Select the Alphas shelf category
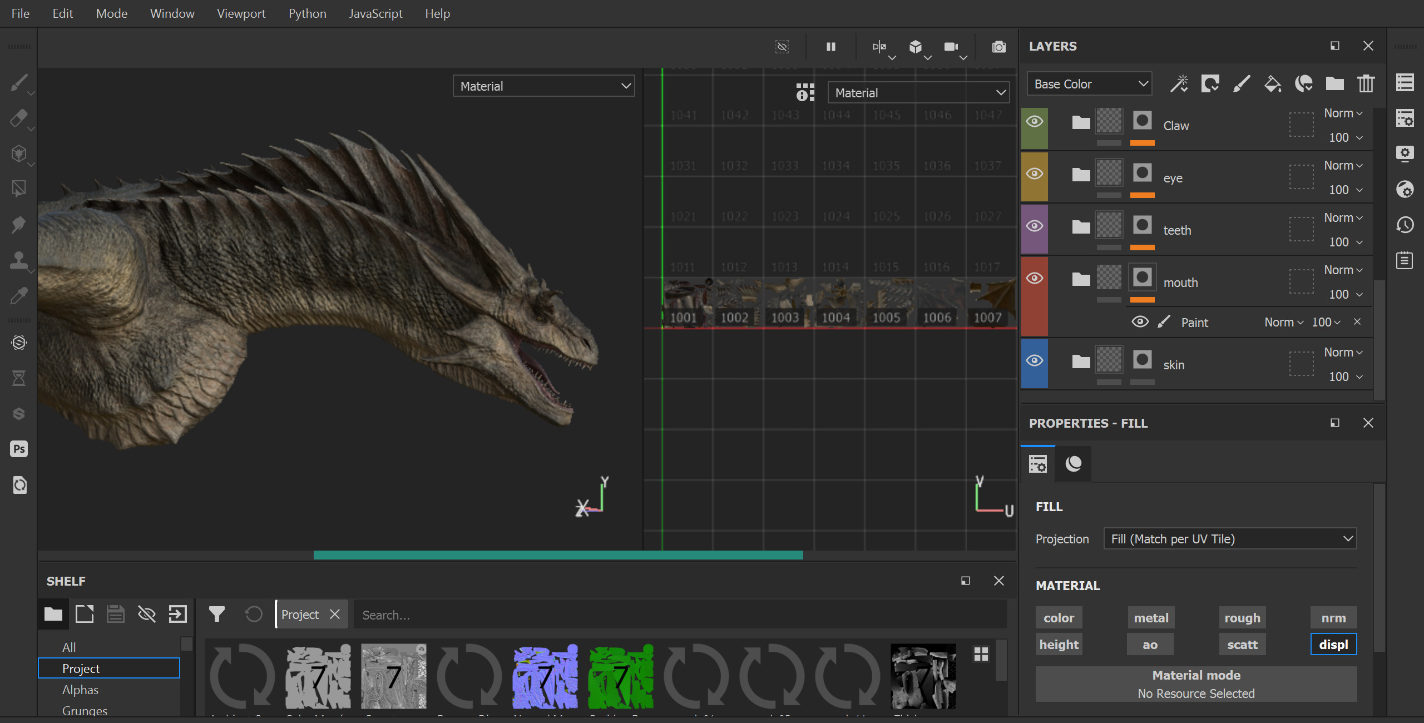1424x723 pixels. tap(80, 690)
